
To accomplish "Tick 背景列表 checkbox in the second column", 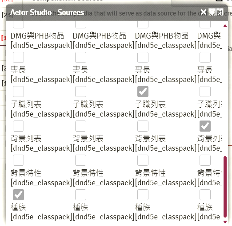I will (x=80, y=126).
